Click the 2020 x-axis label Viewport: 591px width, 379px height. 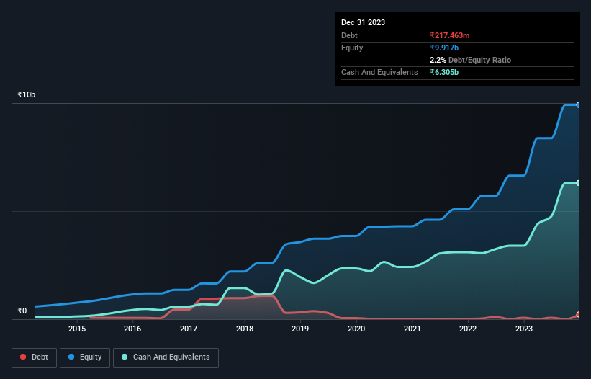(x=356, y=329)
